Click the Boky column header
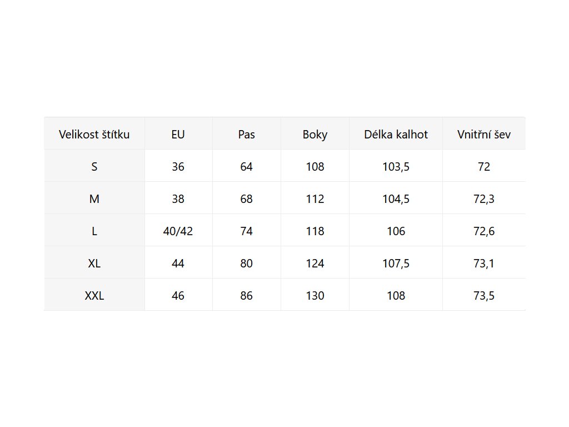Viewport: 569px width, 427px height. [315, 135]
